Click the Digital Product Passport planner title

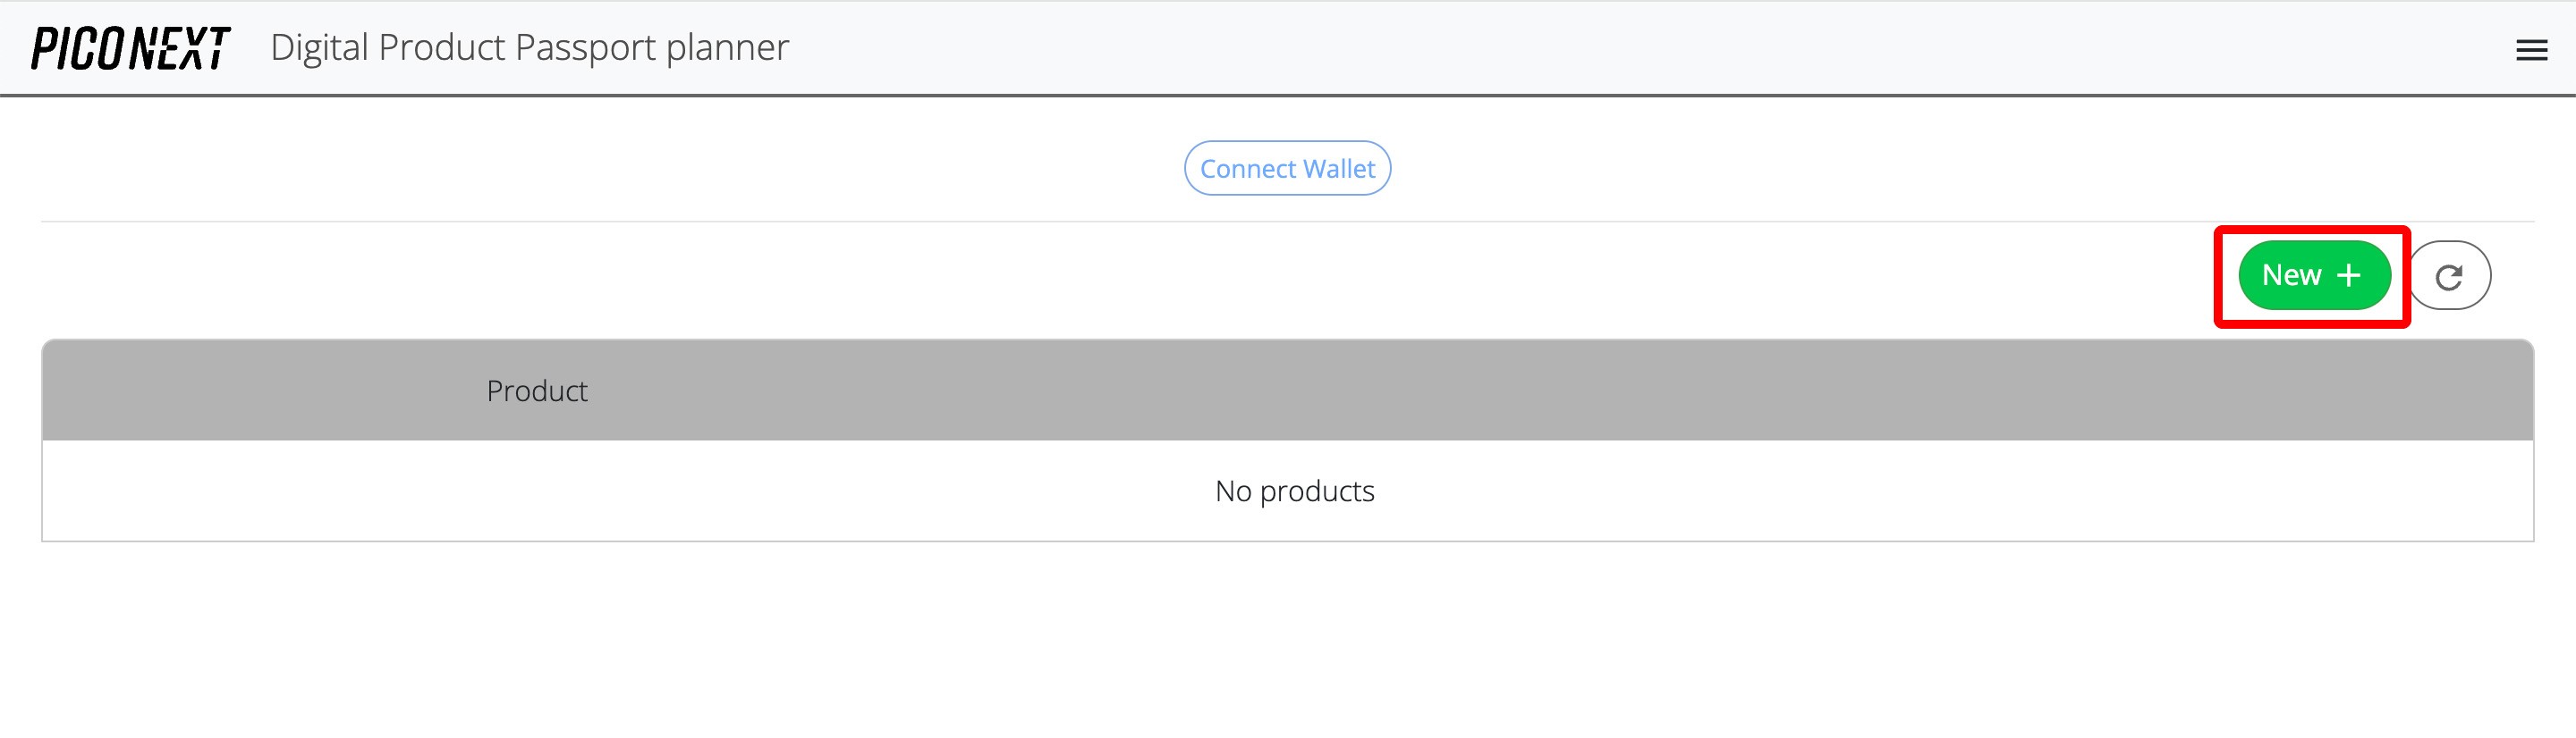(x=528, y=46)
